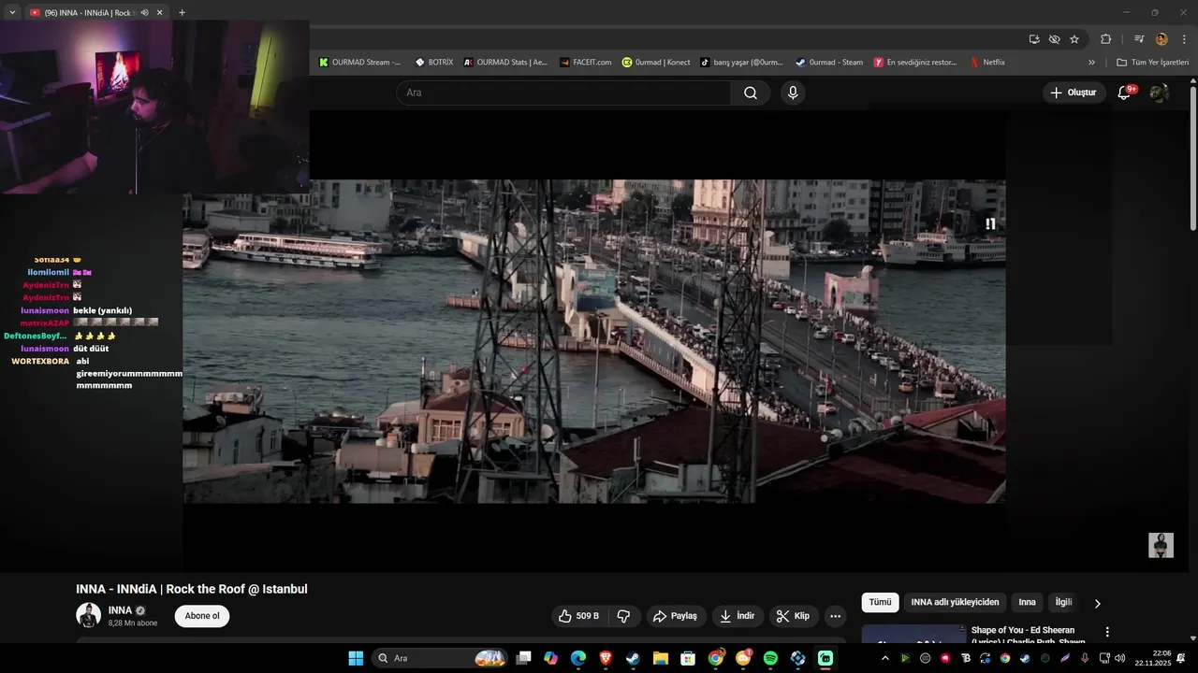
Task: Open the media controls icon in Chrome toolbar
Action: click(1139, 39)
